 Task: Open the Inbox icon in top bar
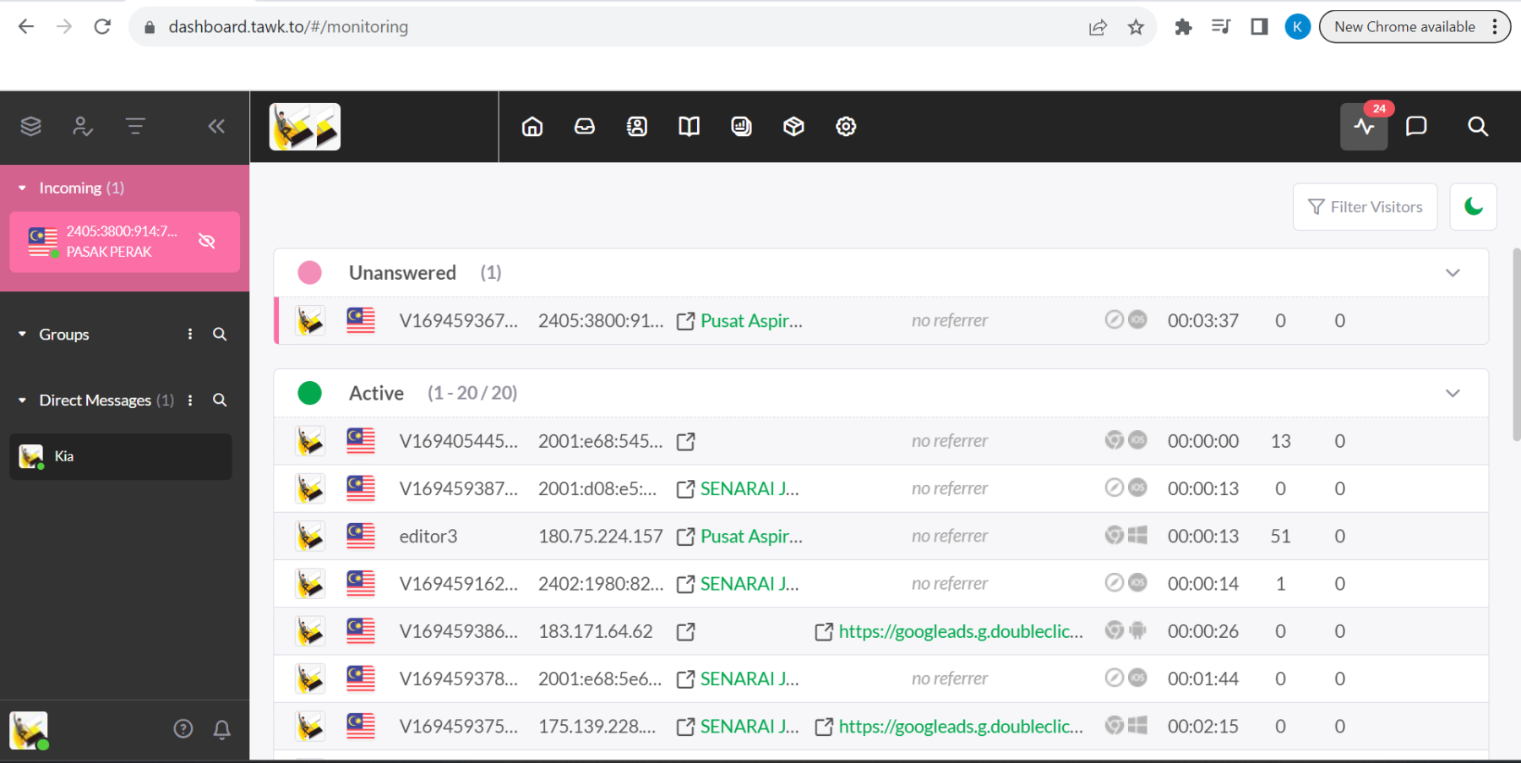pyautogui.click(x=585, y=127)
